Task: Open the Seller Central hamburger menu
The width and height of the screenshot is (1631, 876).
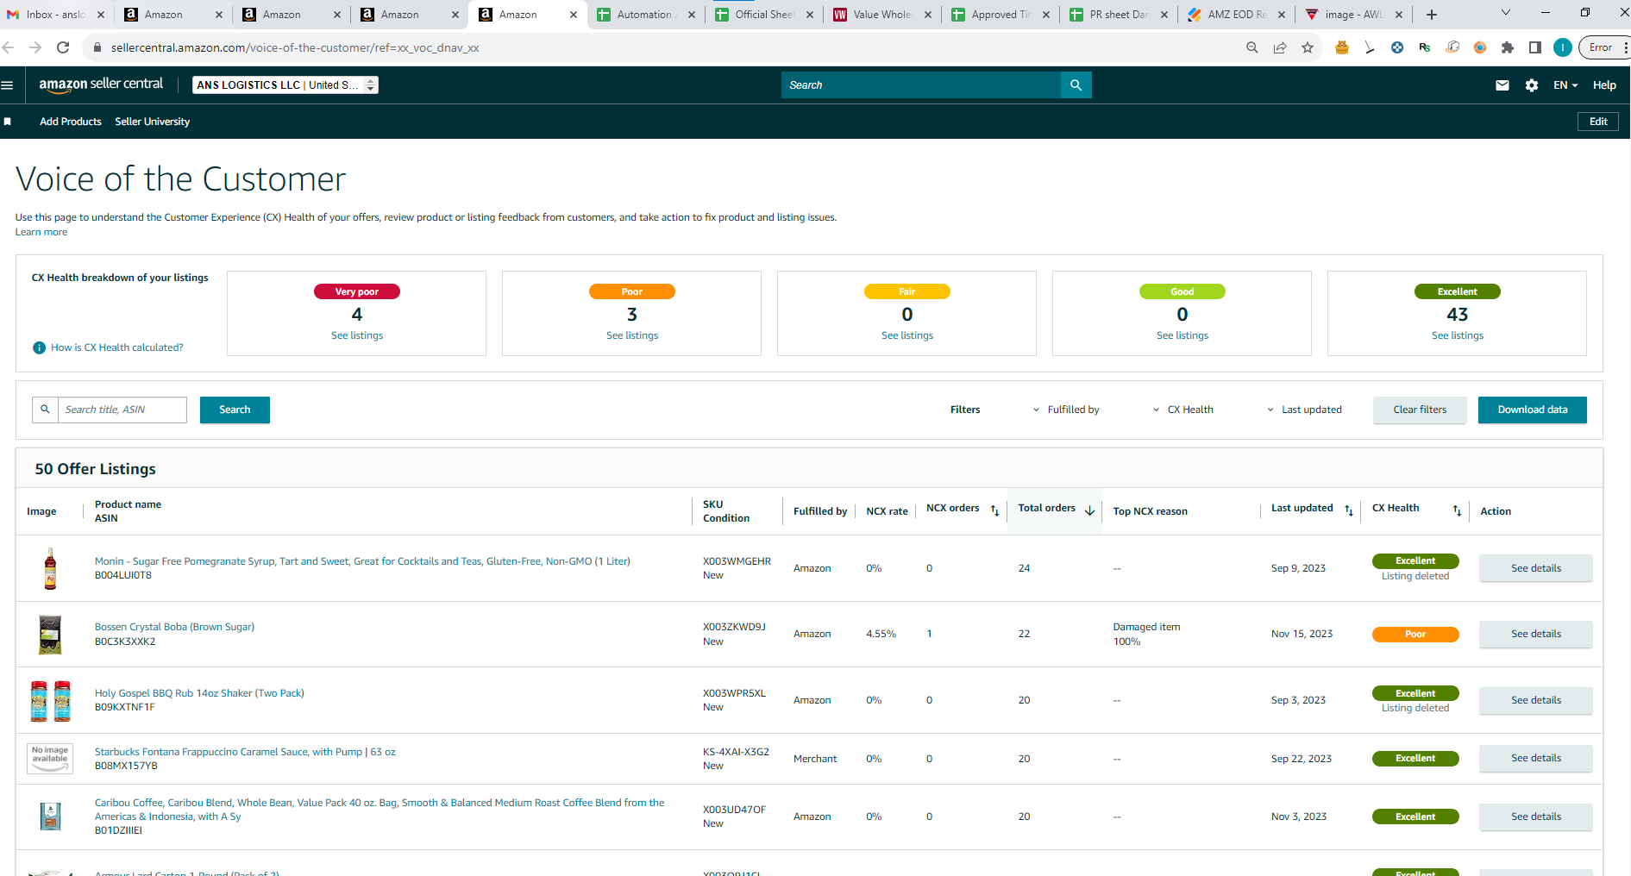Action: (x=8, y=85)
